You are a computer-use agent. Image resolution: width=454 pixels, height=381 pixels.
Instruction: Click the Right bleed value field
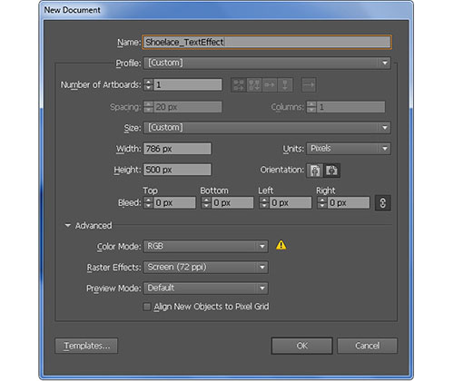tap(349, 202)
